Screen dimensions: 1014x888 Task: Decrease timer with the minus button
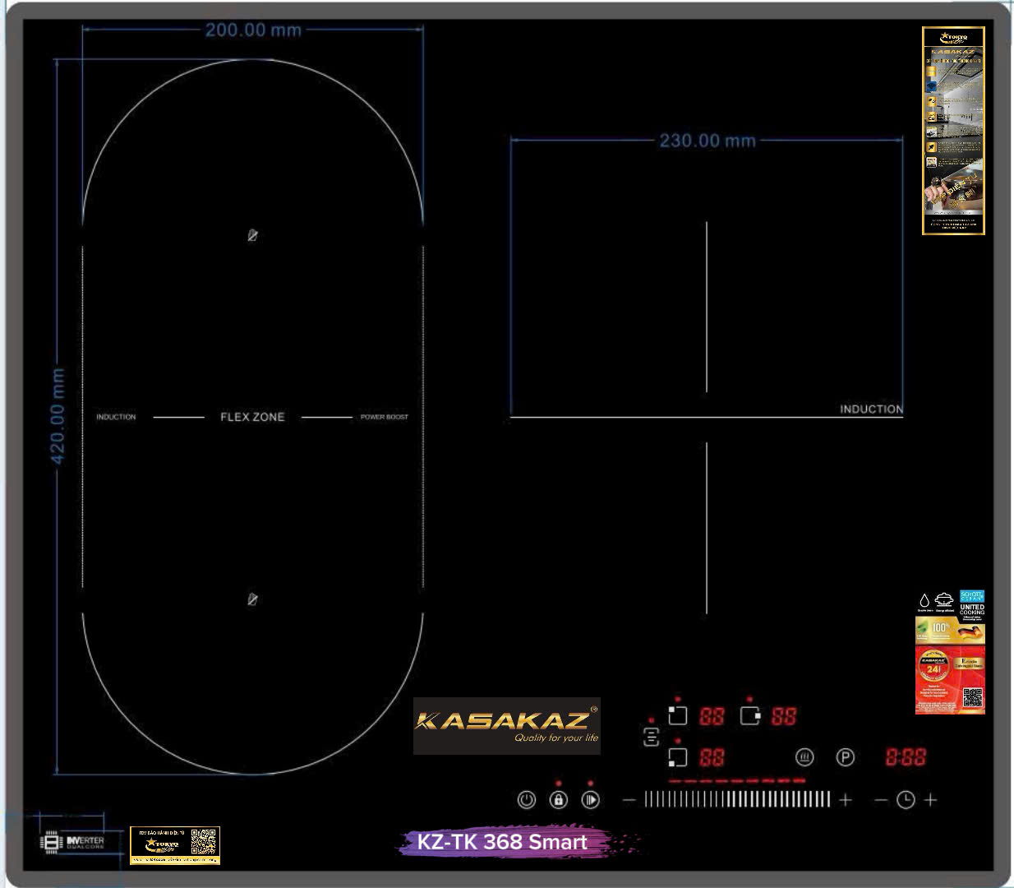[881, 799]
